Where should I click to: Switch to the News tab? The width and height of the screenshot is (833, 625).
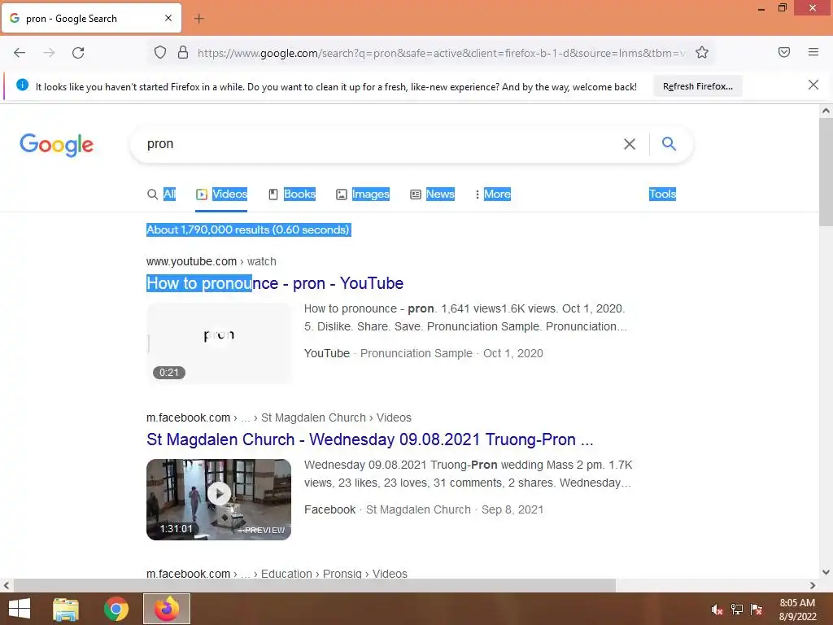click(433, 194)
